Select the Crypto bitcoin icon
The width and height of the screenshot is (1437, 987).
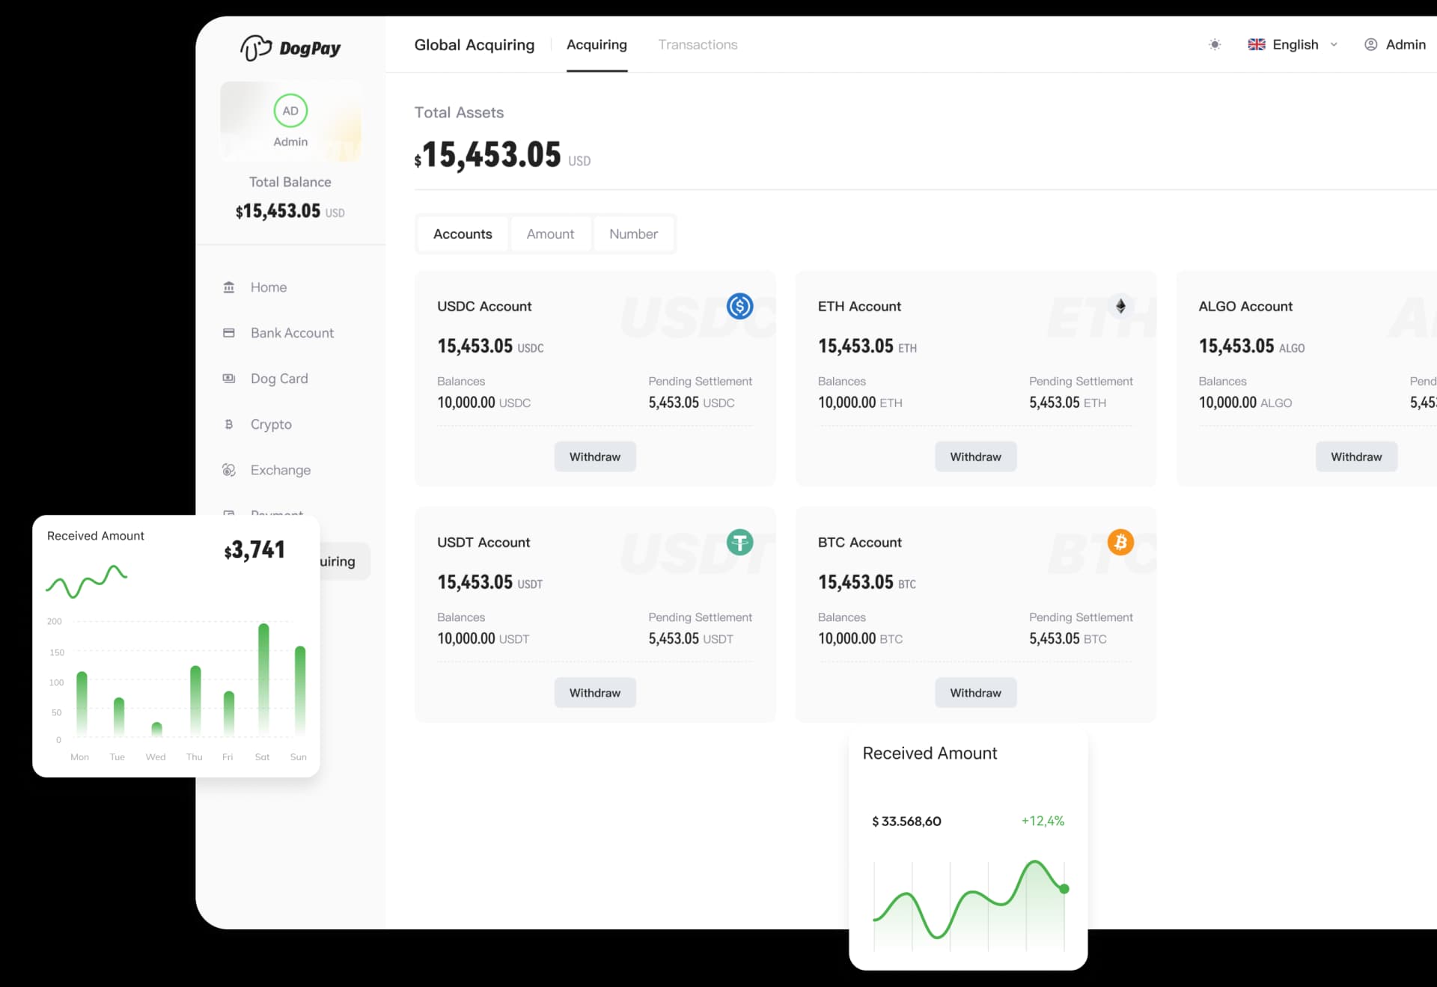click(x=229, y=424)
